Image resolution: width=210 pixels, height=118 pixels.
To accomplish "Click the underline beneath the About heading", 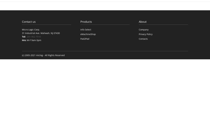I will click(163, 24).
